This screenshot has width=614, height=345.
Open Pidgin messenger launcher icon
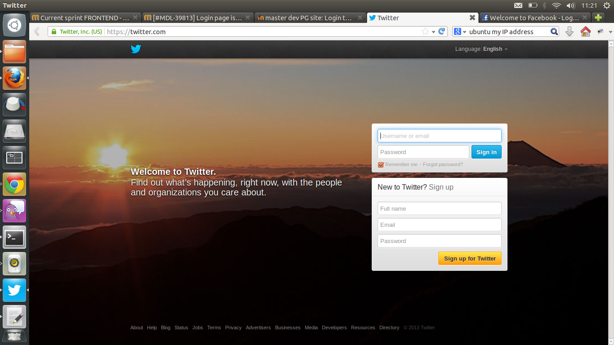pos(14,211)
